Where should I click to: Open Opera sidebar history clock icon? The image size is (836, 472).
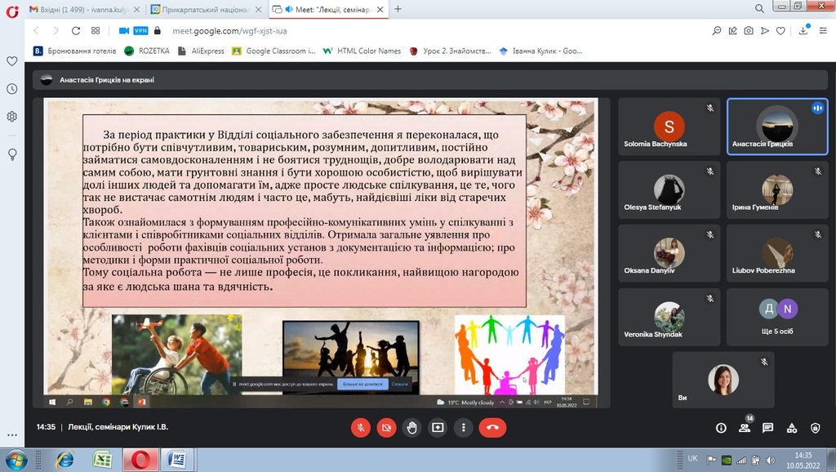11,88
